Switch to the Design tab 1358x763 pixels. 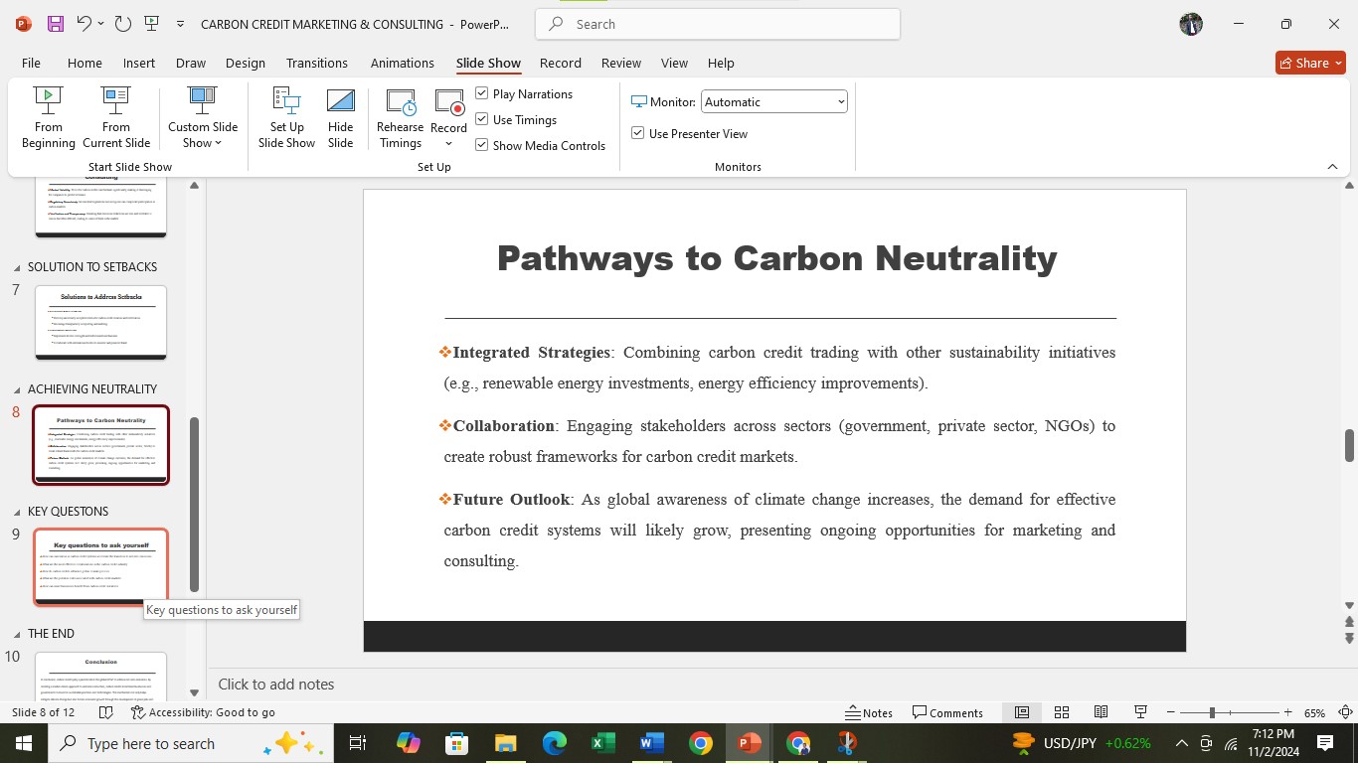(245, 63)
